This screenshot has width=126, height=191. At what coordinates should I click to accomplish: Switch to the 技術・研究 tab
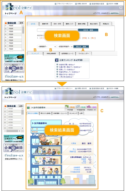57,24
